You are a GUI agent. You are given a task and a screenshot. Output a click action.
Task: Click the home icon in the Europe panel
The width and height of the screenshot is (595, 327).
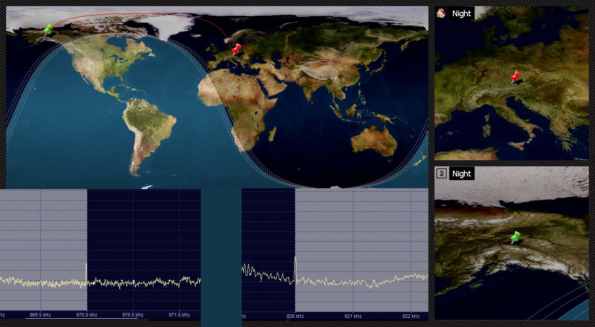441,13
